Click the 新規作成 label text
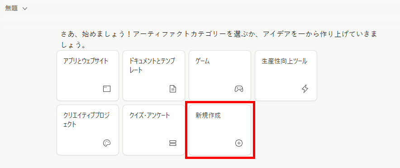Image resolution: width=400 pixels, height=168 pixels. [x=208, y=115]
